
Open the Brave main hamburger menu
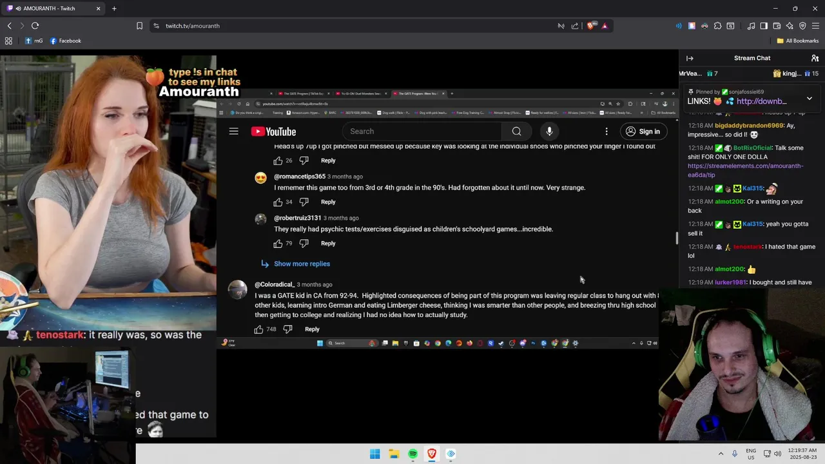point(815,26)
